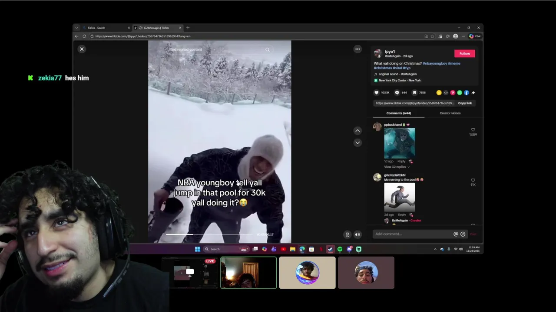Reply to grixmydaltbktc's comment
This screenshot has width=556, height=312.
click(402, 214)
